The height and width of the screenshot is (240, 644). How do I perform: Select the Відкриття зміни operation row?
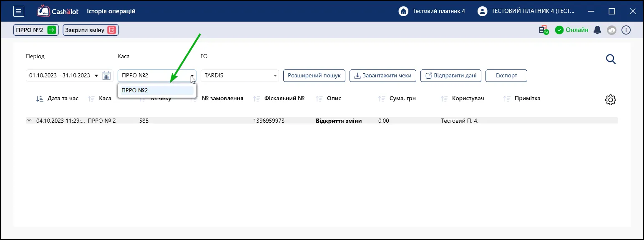point(322,121)
